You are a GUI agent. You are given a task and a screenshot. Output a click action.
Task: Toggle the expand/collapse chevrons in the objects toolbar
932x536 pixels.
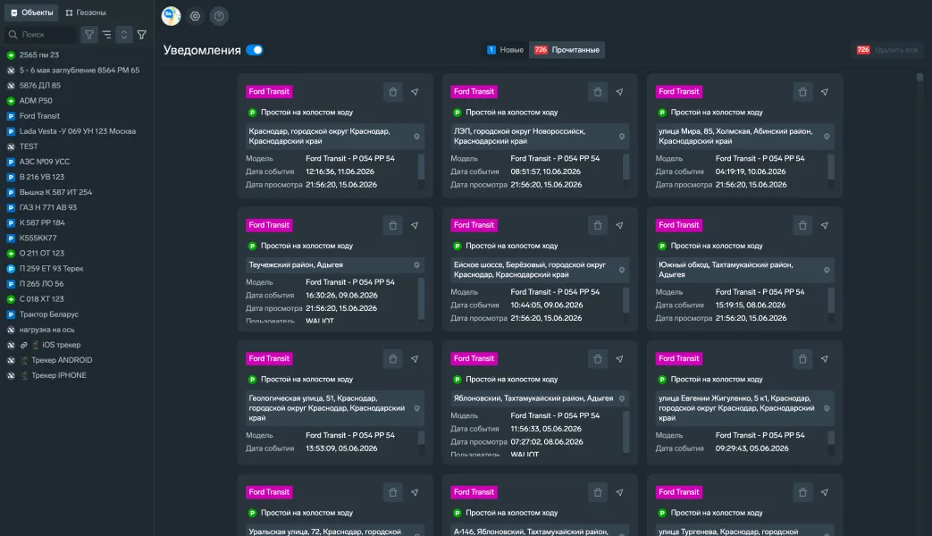124,35
